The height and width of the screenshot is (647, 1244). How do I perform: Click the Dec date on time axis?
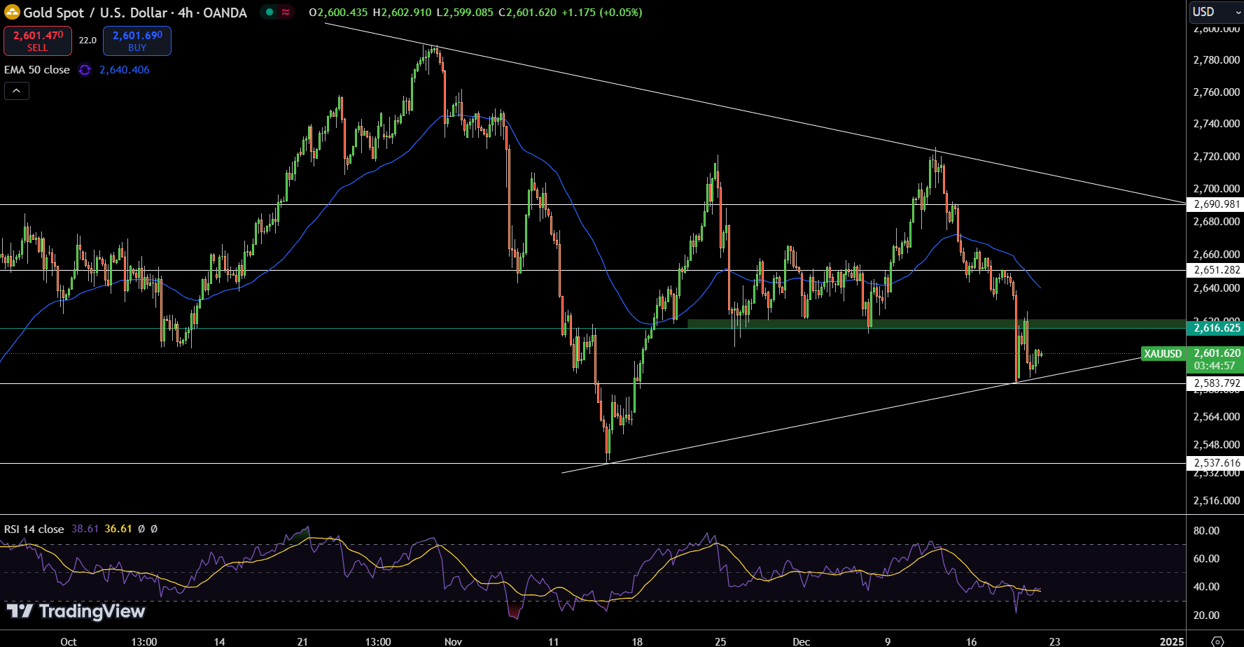click(x=802, y=641)
